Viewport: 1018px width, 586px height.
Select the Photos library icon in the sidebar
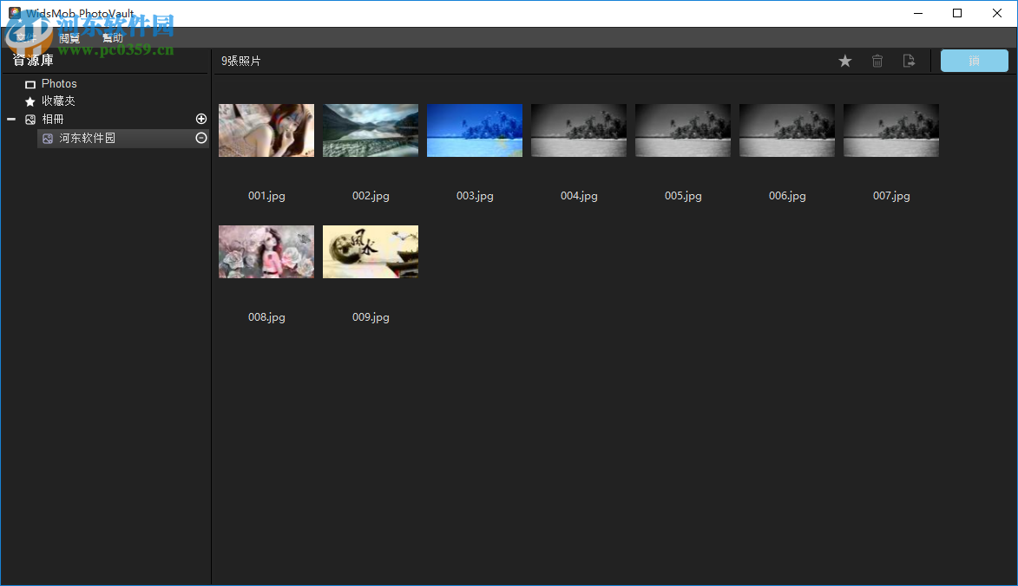(29, 83)
